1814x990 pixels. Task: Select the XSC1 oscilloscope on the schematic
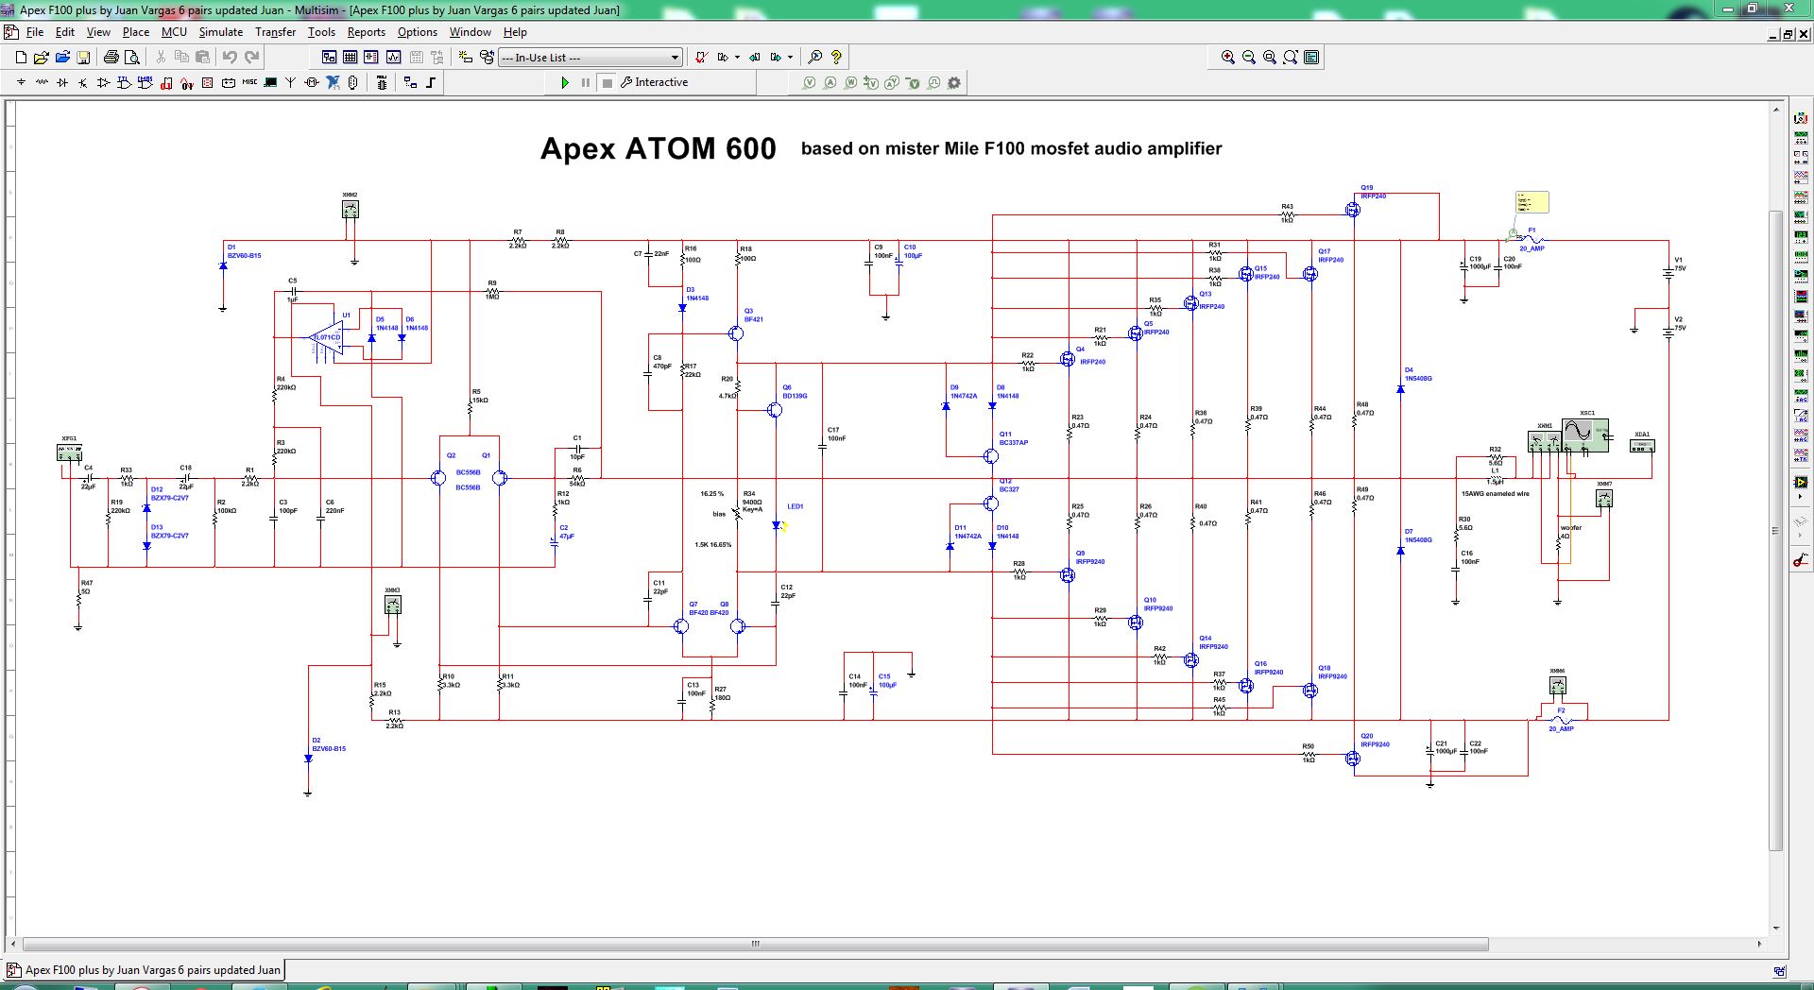(x=1585, y=435)
